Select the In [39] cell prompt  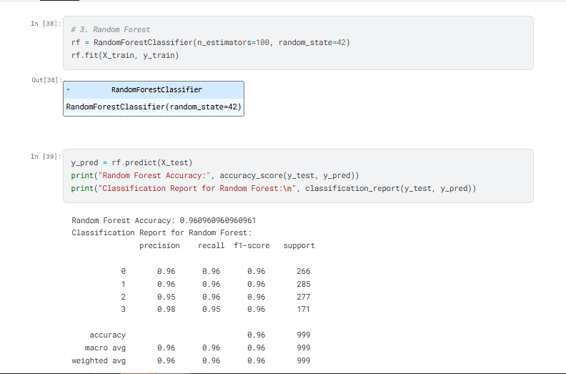tap(44, 157)
